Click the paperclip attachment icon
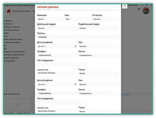 click(x=18, y=105)
